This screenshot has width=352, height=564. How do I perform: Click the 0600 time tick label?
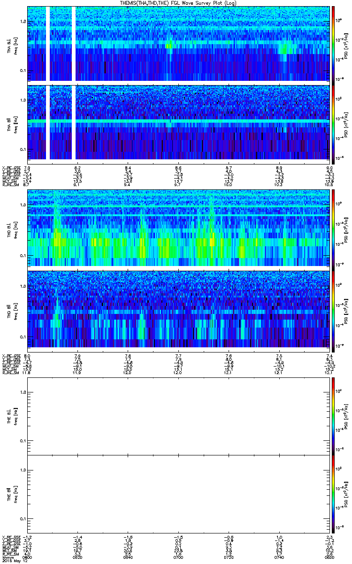[27, 557]
